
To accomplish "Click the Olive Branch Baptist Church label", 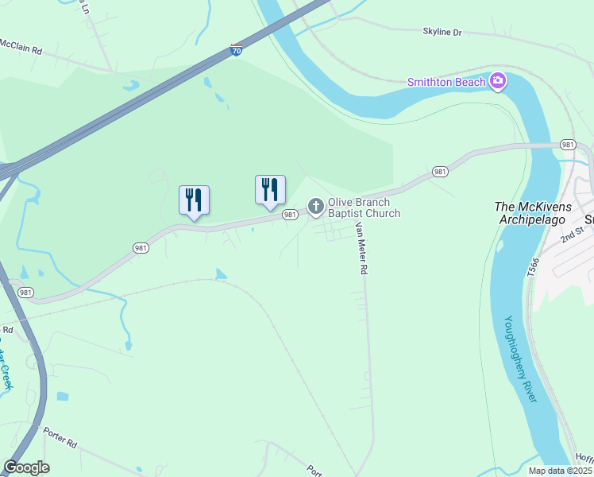I will tap(364, 207).
